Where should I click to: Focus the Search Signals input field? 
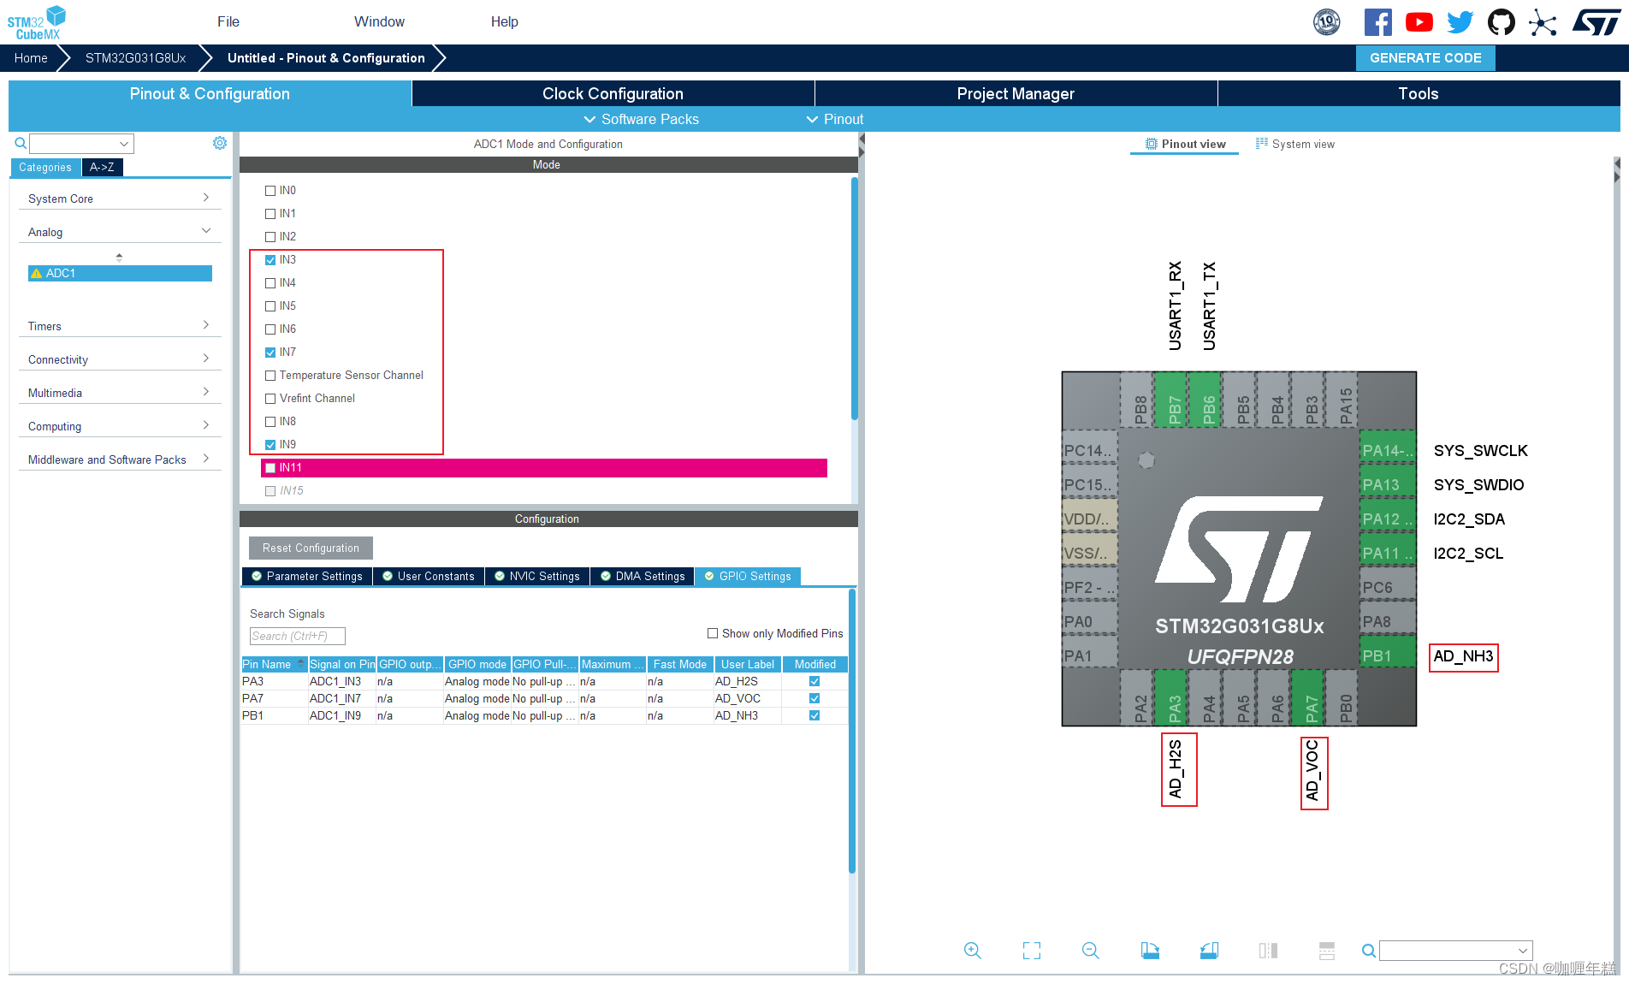pyautogui.click(x=297, y=636)
